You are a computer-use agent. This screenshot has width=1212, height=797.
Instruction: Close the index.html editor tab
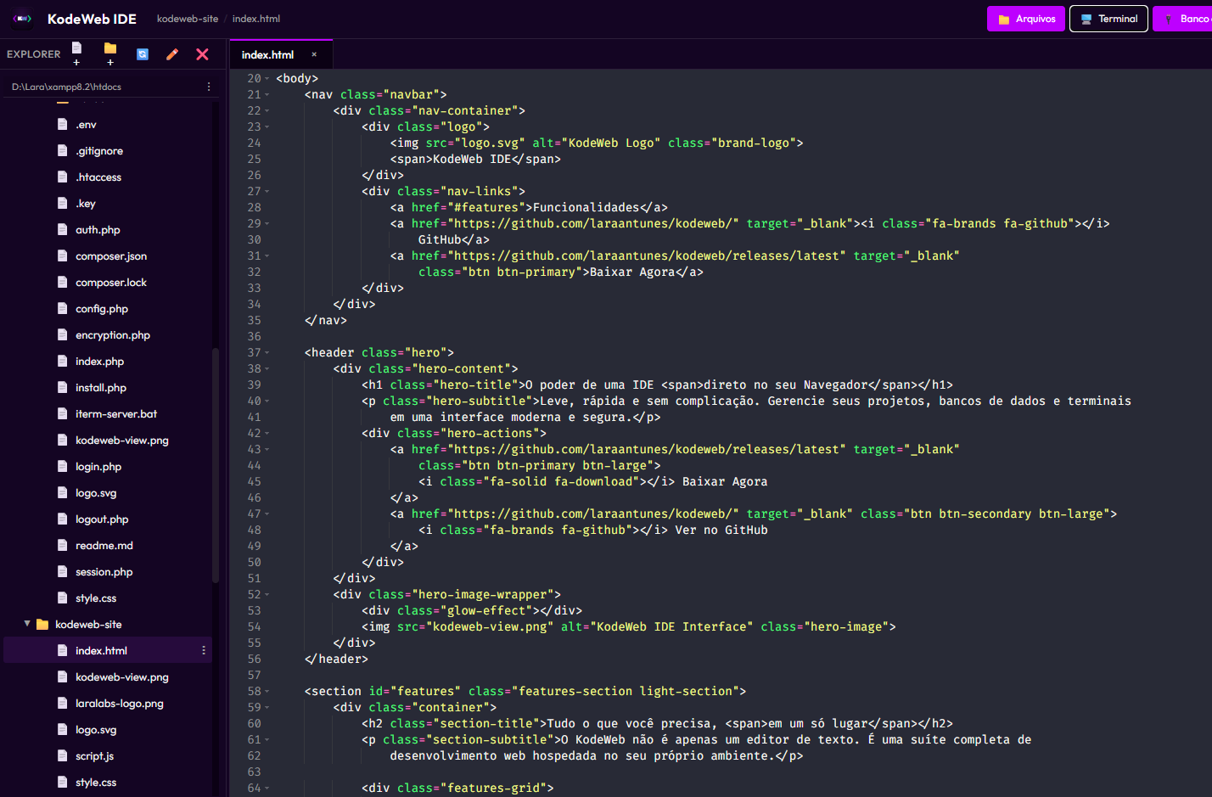[x=314, y=54]
